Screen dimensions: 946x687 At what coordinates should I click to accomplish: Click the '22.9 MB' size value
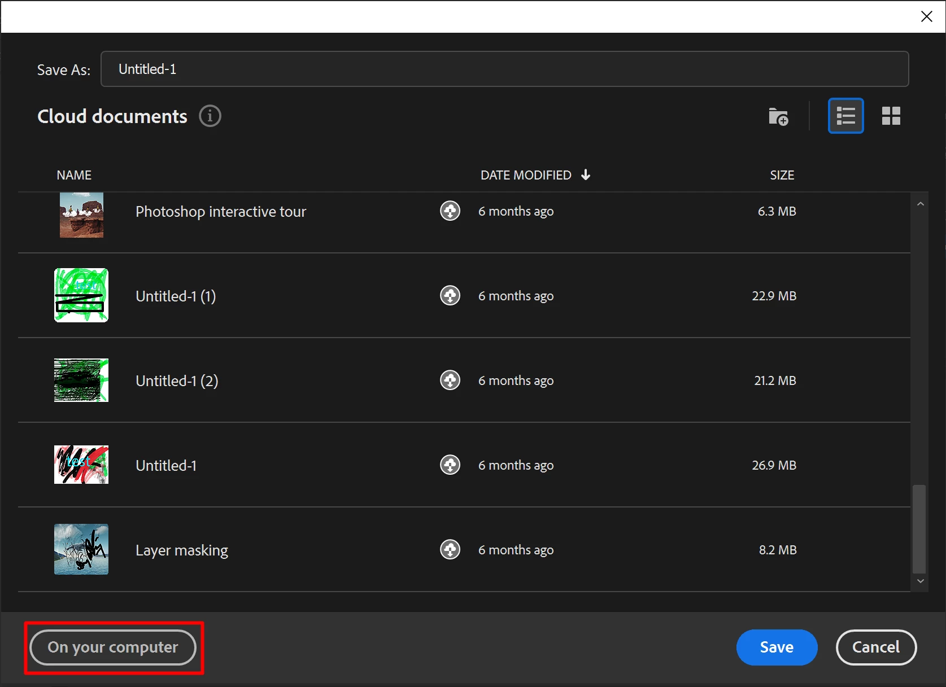[774, 296]
